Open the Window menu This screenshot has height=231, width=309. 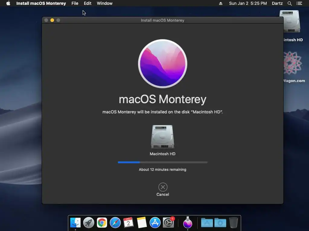point(105,3)
